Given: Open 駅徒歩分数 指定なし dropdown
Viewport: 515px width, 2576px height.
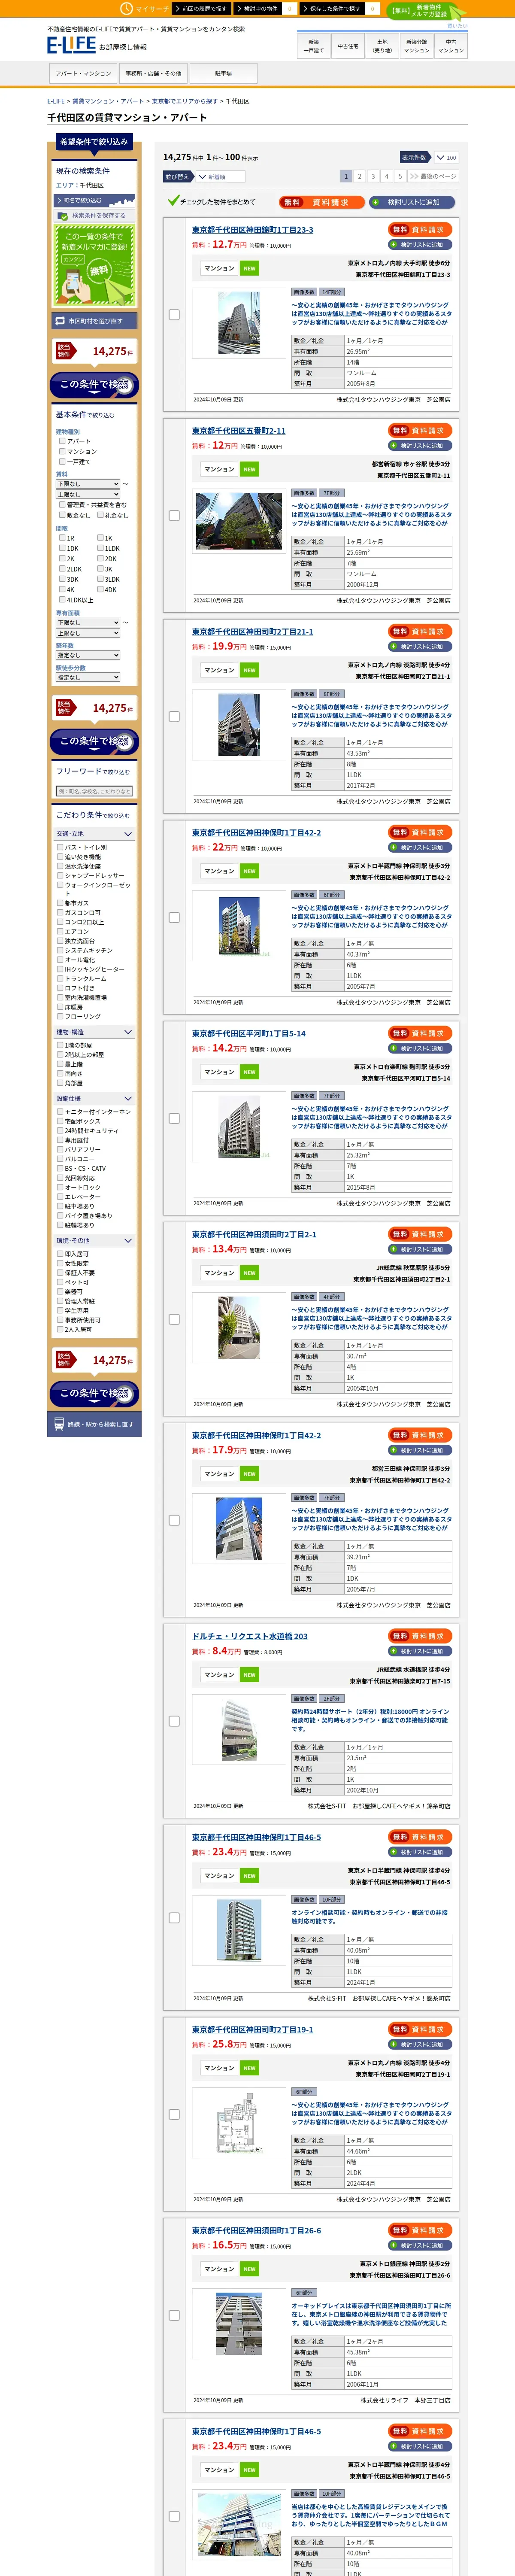Looking at the screenshot, I should [88, 677].
